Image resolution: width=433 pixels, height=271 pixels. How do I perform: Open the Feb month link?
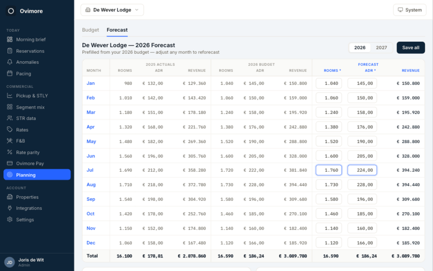pyautogui.click(x=91, y=98)
